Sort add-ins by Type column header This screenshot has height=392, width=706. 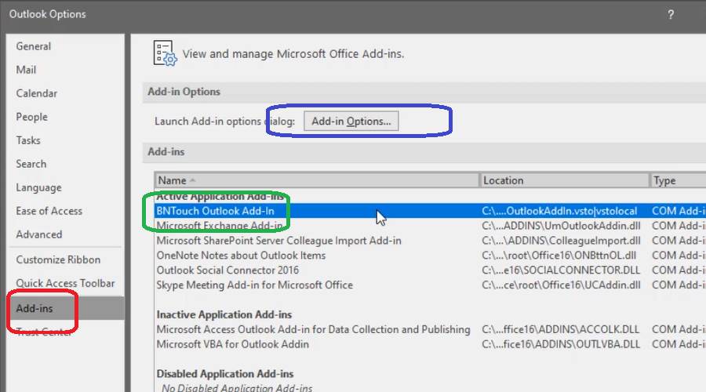678,180
